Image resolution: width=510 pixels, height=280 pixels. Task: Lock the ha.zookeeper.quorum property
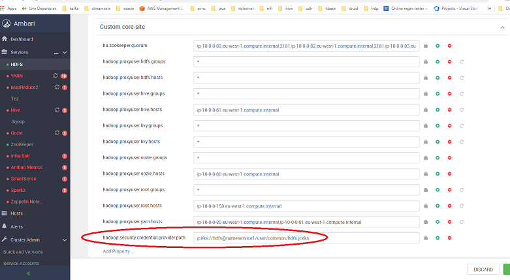point(426,46)
